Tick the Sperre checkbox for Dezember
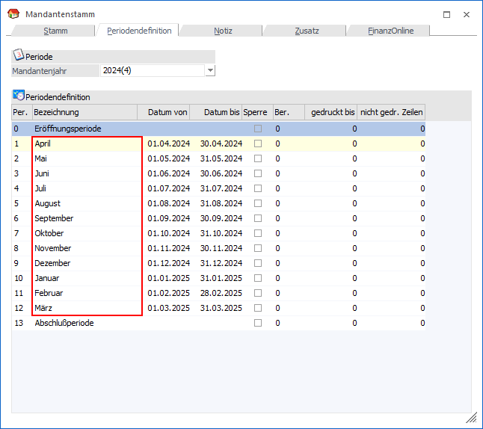This screenshot has height=429, width=483. pos(258,263)
